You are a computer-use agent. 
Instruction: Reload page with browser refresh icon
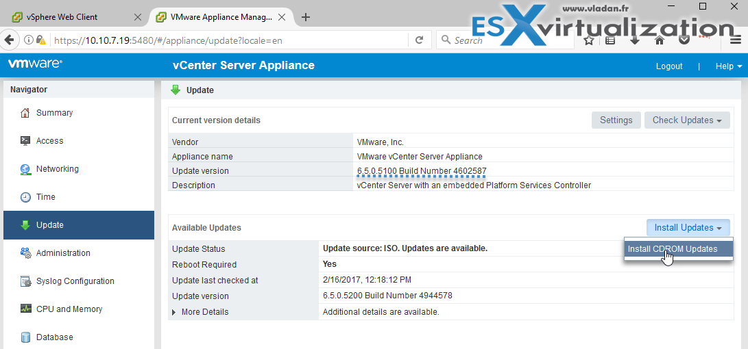tap(419, 40)
